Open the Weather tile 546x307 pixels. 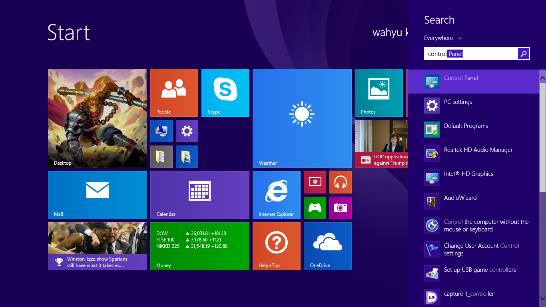tap(302, 118)
